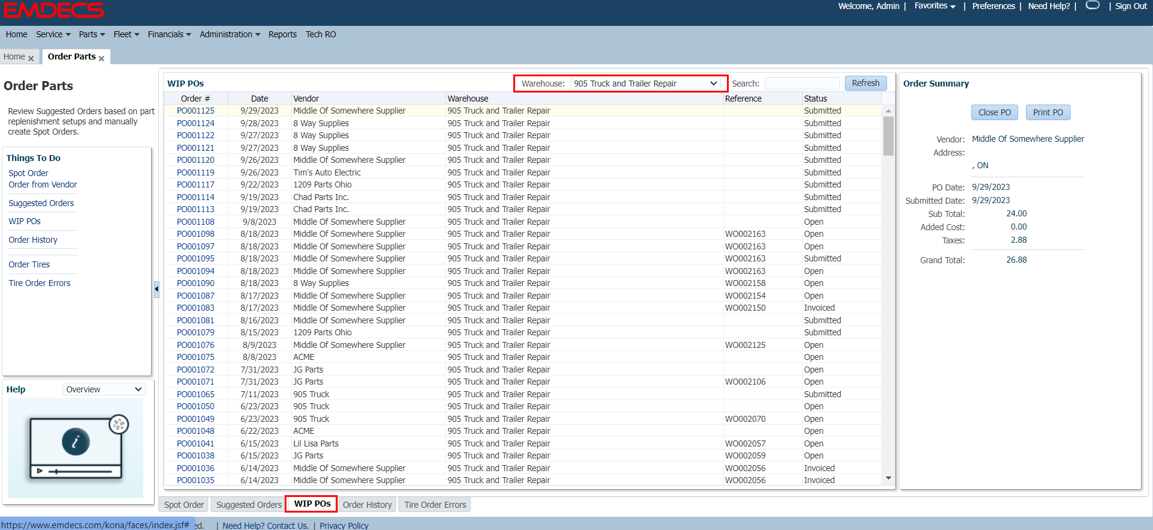
Task: Sort by the Vendor column header
Action: pos(368,99)
